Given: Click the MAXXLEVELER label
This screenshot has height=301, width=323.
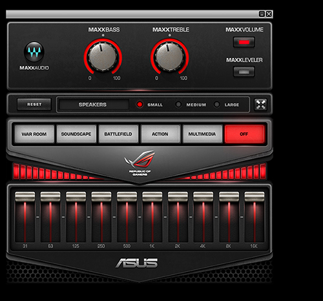Looking at the screenshot, I should click(x=244, y=60).
